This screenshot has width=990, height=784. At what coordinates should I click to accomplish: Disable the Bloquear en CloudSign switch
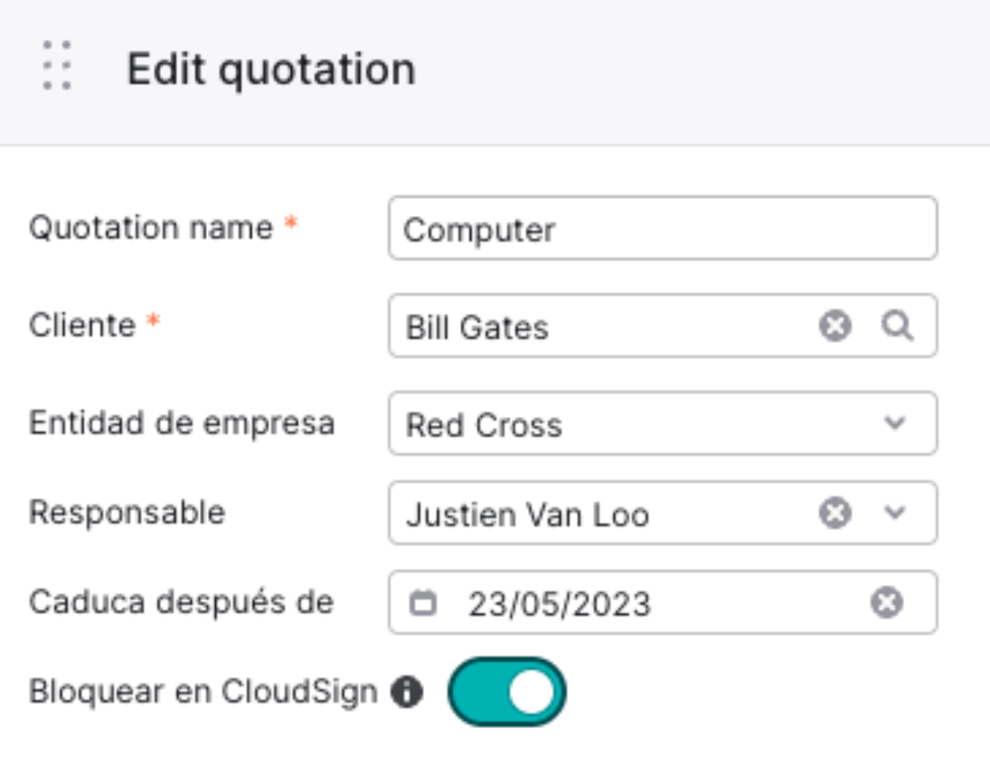(x=507, y=693)
